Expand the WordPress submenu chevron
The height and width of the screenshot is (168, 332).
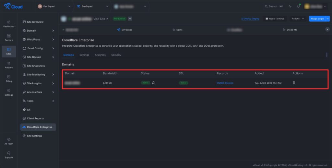pos(53,39)
